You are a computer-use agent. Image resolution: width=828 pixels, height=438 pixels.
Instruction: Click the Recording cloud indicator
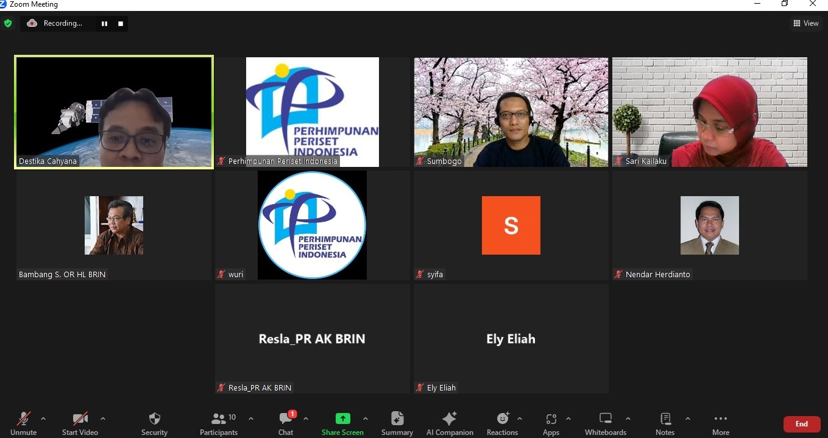[x=32, y=23]
